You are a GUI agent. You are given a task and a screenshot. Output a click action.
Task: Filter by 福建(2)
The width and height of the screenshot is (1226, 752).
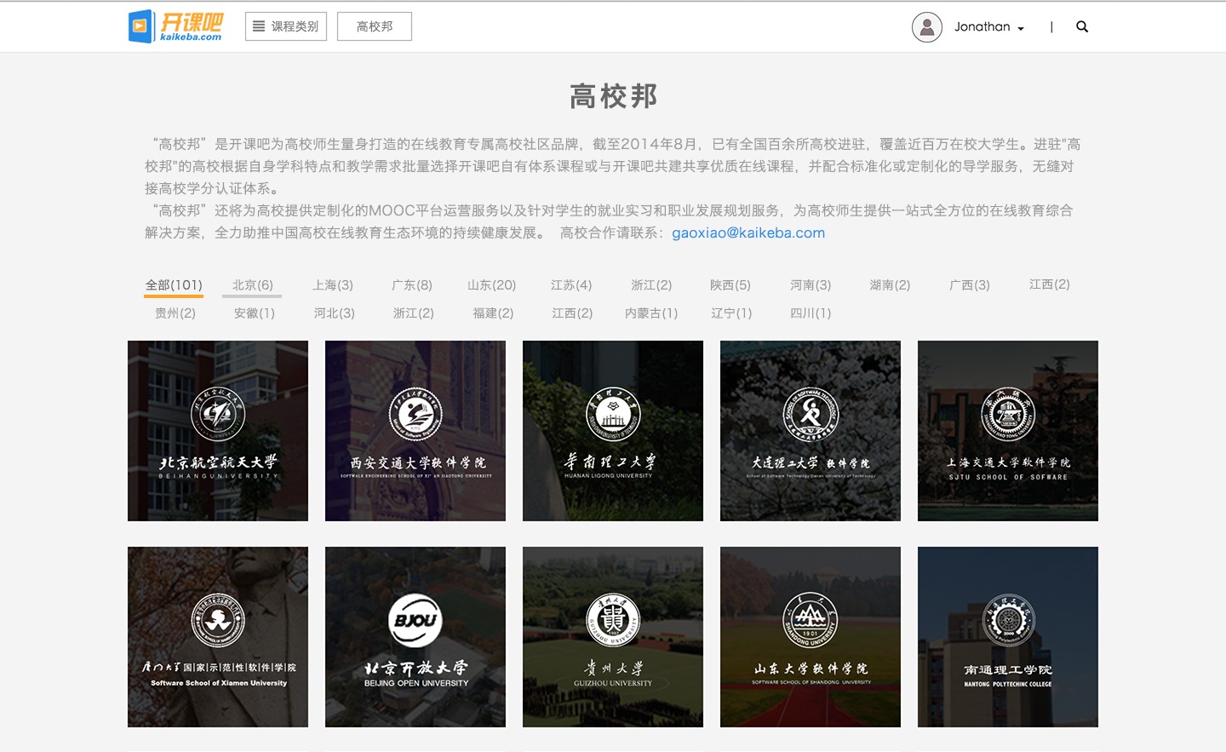pyautogui.click(x=494, y=313)
